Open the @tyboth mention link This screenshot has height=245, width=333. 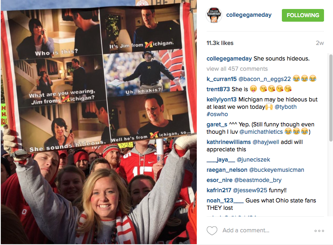tap(286, 107)
